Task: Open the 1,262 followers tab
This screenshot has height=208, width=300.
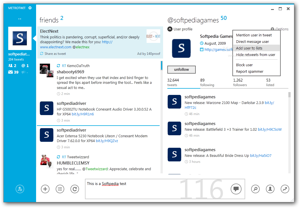Action: (x=240, y=82)
